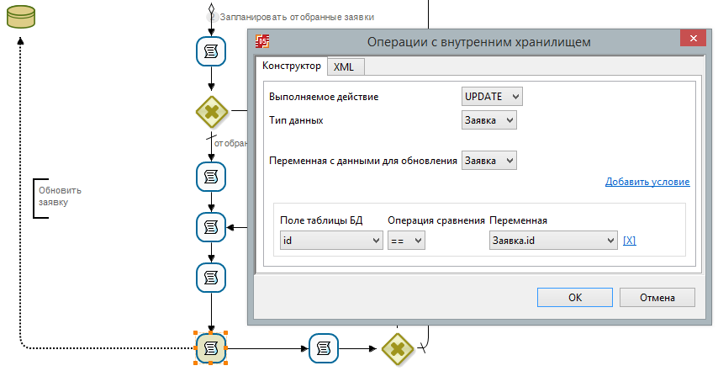Select the script task under the 'Запланировать отобранные заявки' label

(x=211, y=52)
